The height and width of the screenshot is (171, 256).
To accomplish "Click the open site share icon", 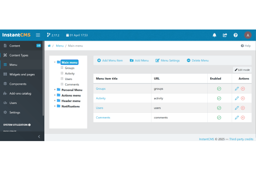I will pyautogui.click(x=225, y=35).
